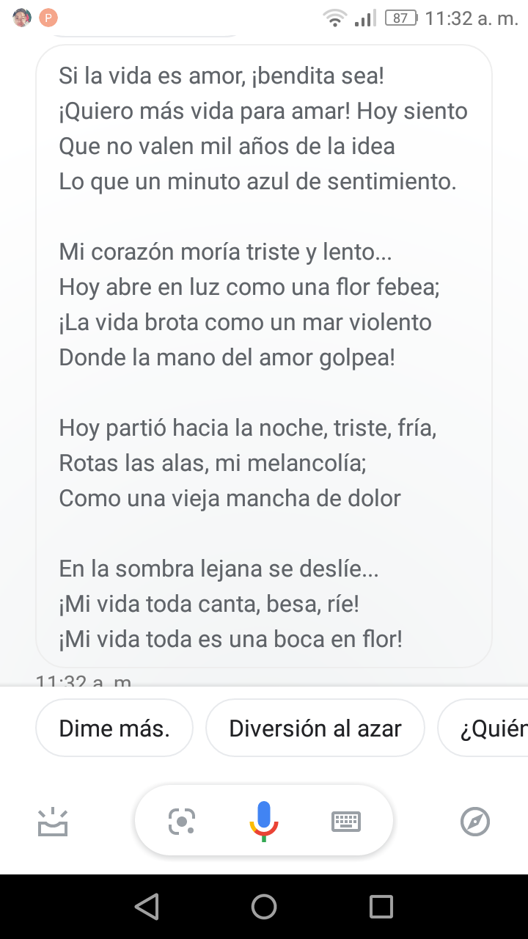
Task: Tap the status bar clock 11:32 a. m.
Action: (x=471, y=18)
